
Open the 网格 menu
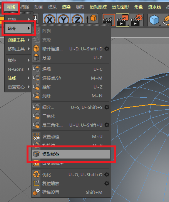11,7
